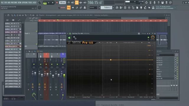Toggle the highlighted typing keyboard to piano icon
189x106 pixels.
point(69,8)
